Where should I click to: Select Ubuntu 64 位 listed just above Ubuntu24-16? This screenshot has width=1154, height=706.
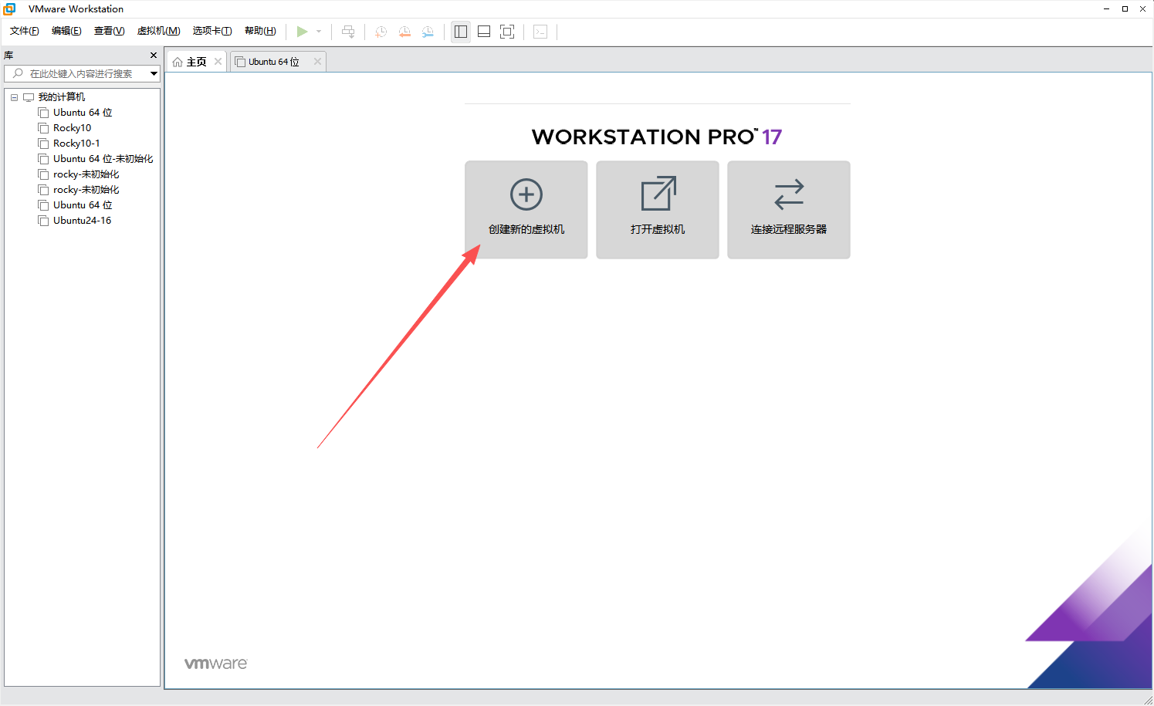83,205
